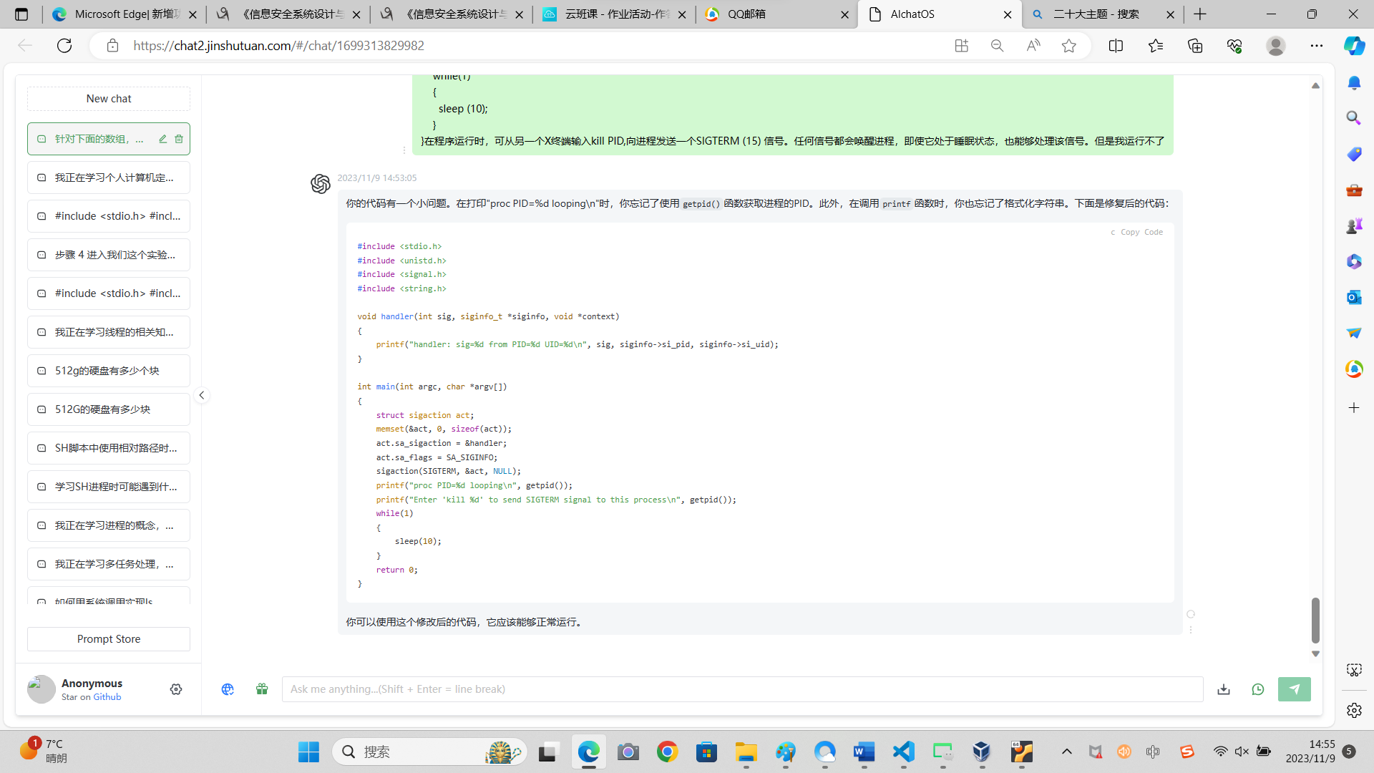
Task: Click the edit pencil on active chat
Action: tap(163, 139)
